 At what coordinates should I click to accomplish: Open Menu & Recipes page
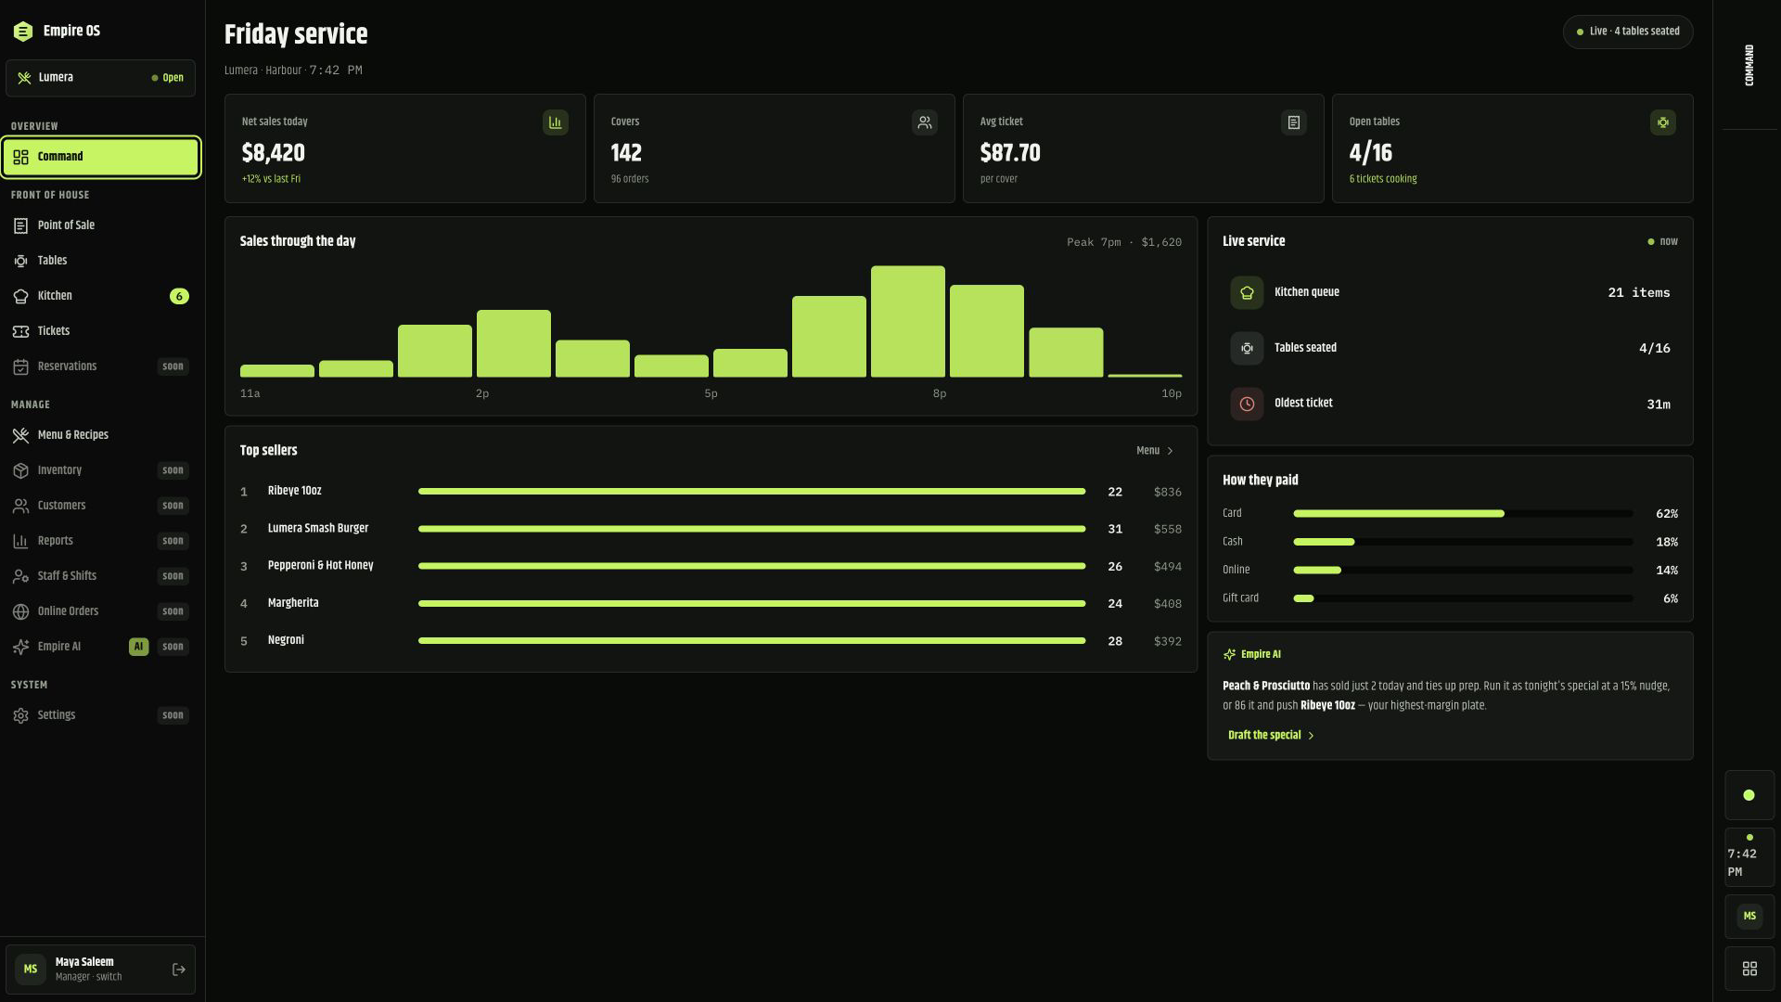coord(100,435)
